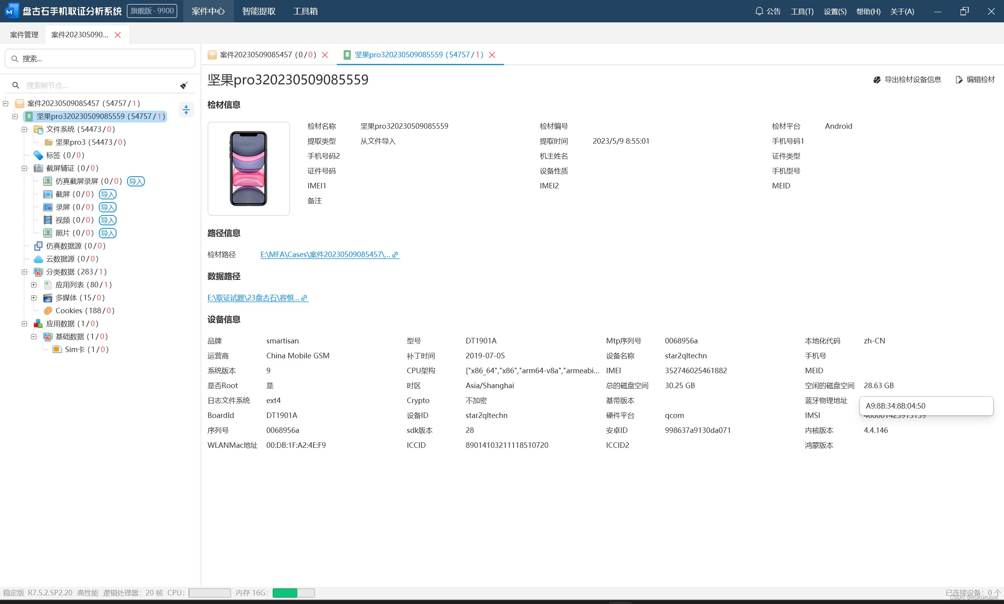This screenshot has height=604, width=1004.
Task: Expand the 多媒体 tree node
Action: click(x=34, y=298)
